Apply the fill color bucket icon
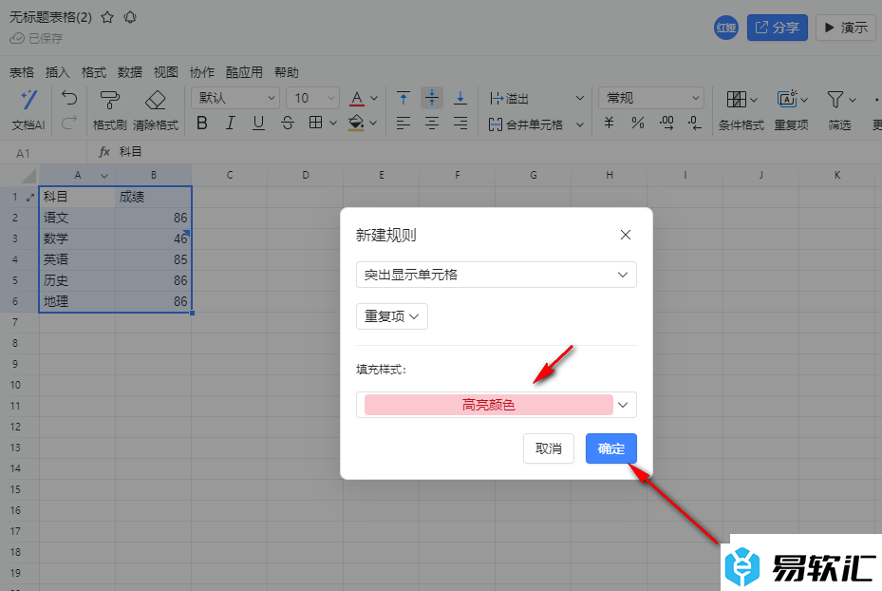This screenshot has width=882, height=591. 355,123
